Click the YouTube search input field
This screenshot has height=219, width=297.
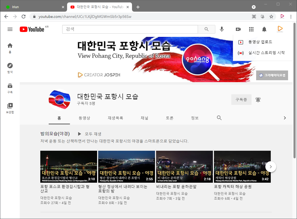coord(130,29)
